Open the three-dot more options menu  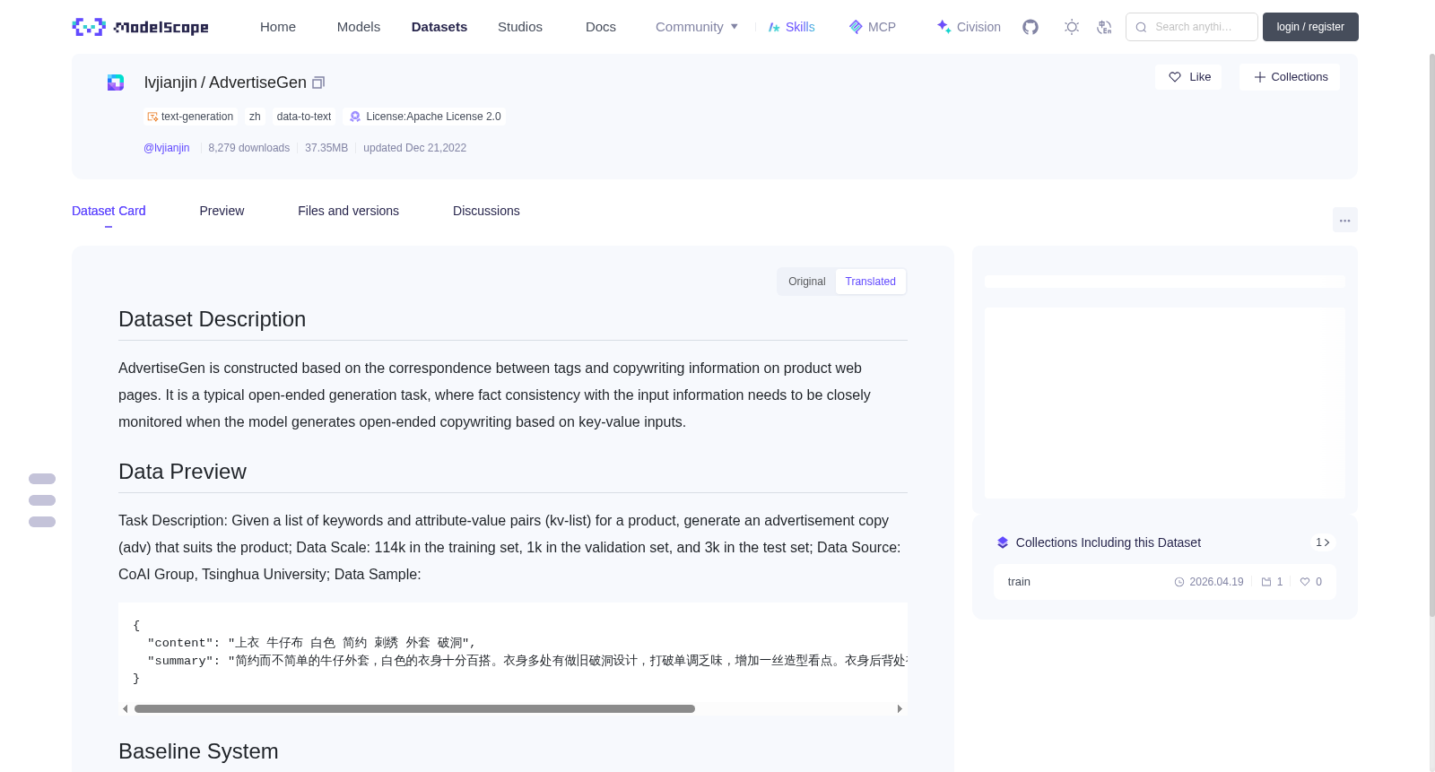pyautogui.click(x=1345, y=220)
